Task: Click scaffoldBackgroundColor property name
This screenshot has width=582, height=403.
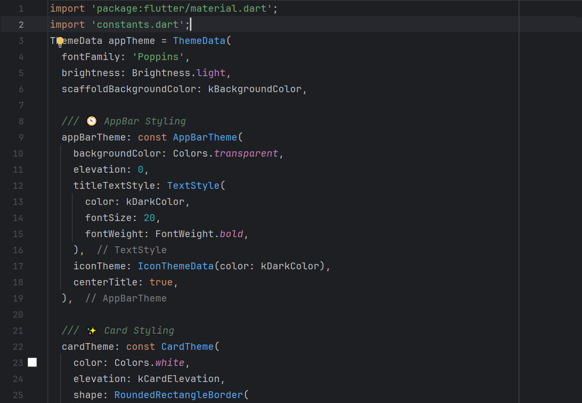Action: tap(129, 89)
